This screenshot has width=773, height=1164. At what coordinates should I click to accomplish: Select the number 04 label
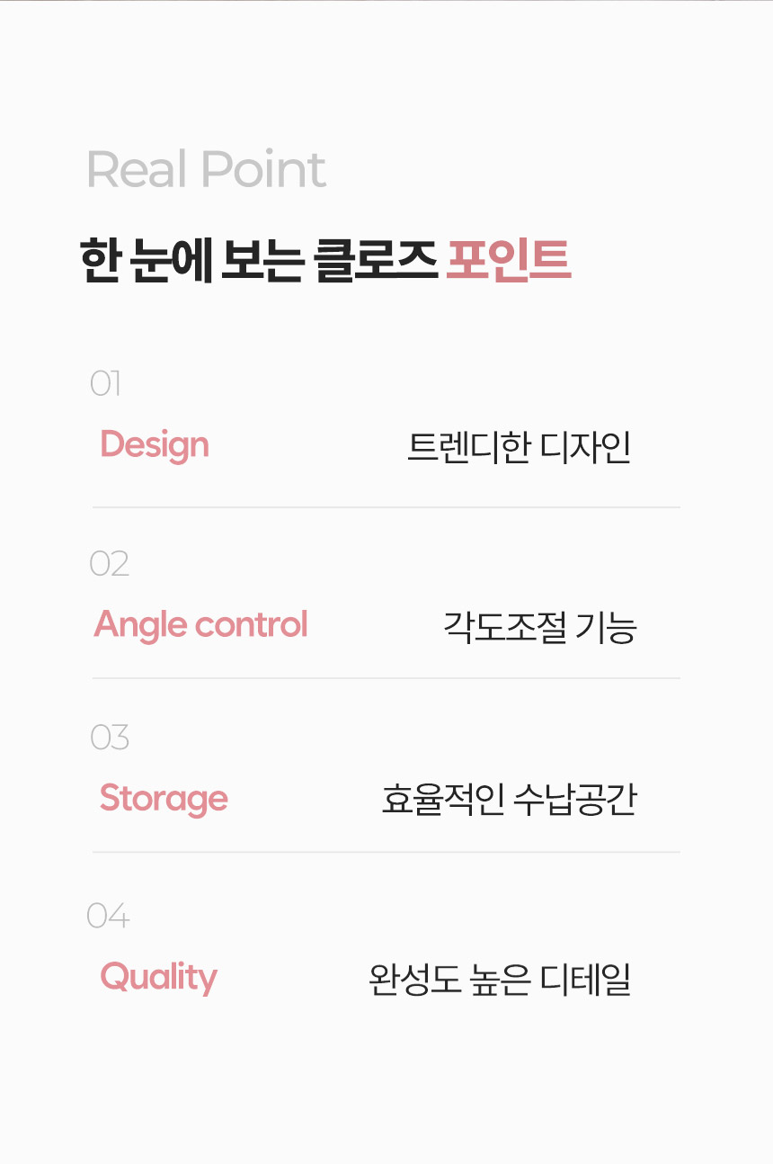(x=108, y=917)
